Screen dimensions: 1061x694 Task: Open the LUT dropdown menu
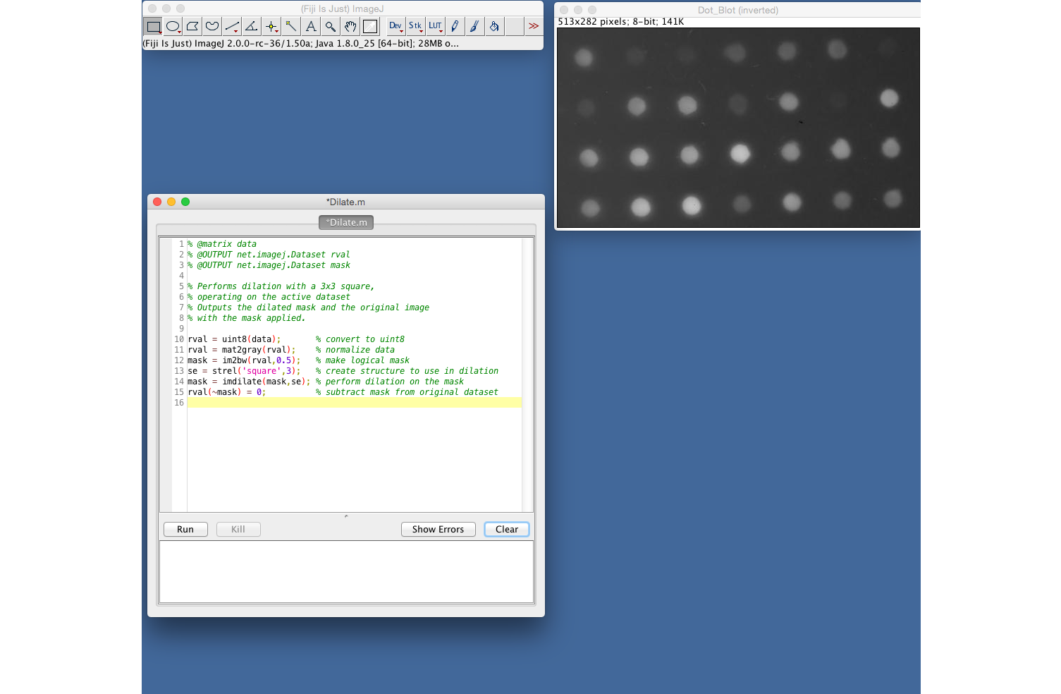[435, 27]
